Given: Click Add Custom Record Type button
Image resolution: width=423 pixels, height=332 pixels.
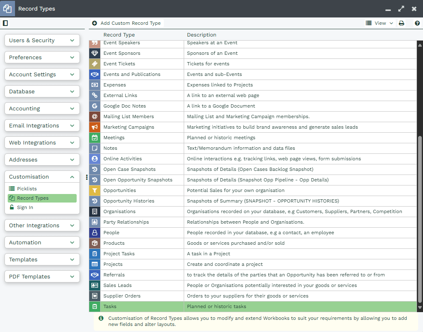Looking at the screenshot, I should [x=127, y=23].
